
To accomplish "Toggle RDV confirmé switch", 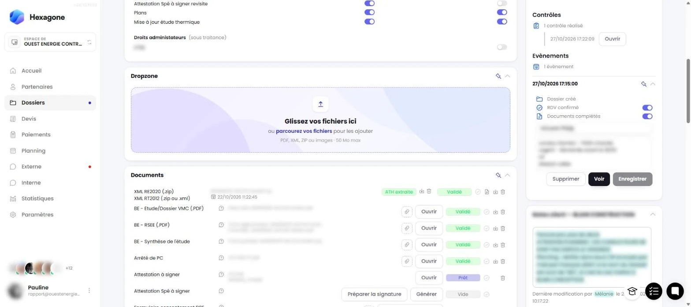I will point(647,108).
